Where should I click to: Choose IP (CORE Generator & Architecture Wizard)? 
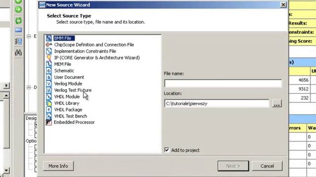97,58
